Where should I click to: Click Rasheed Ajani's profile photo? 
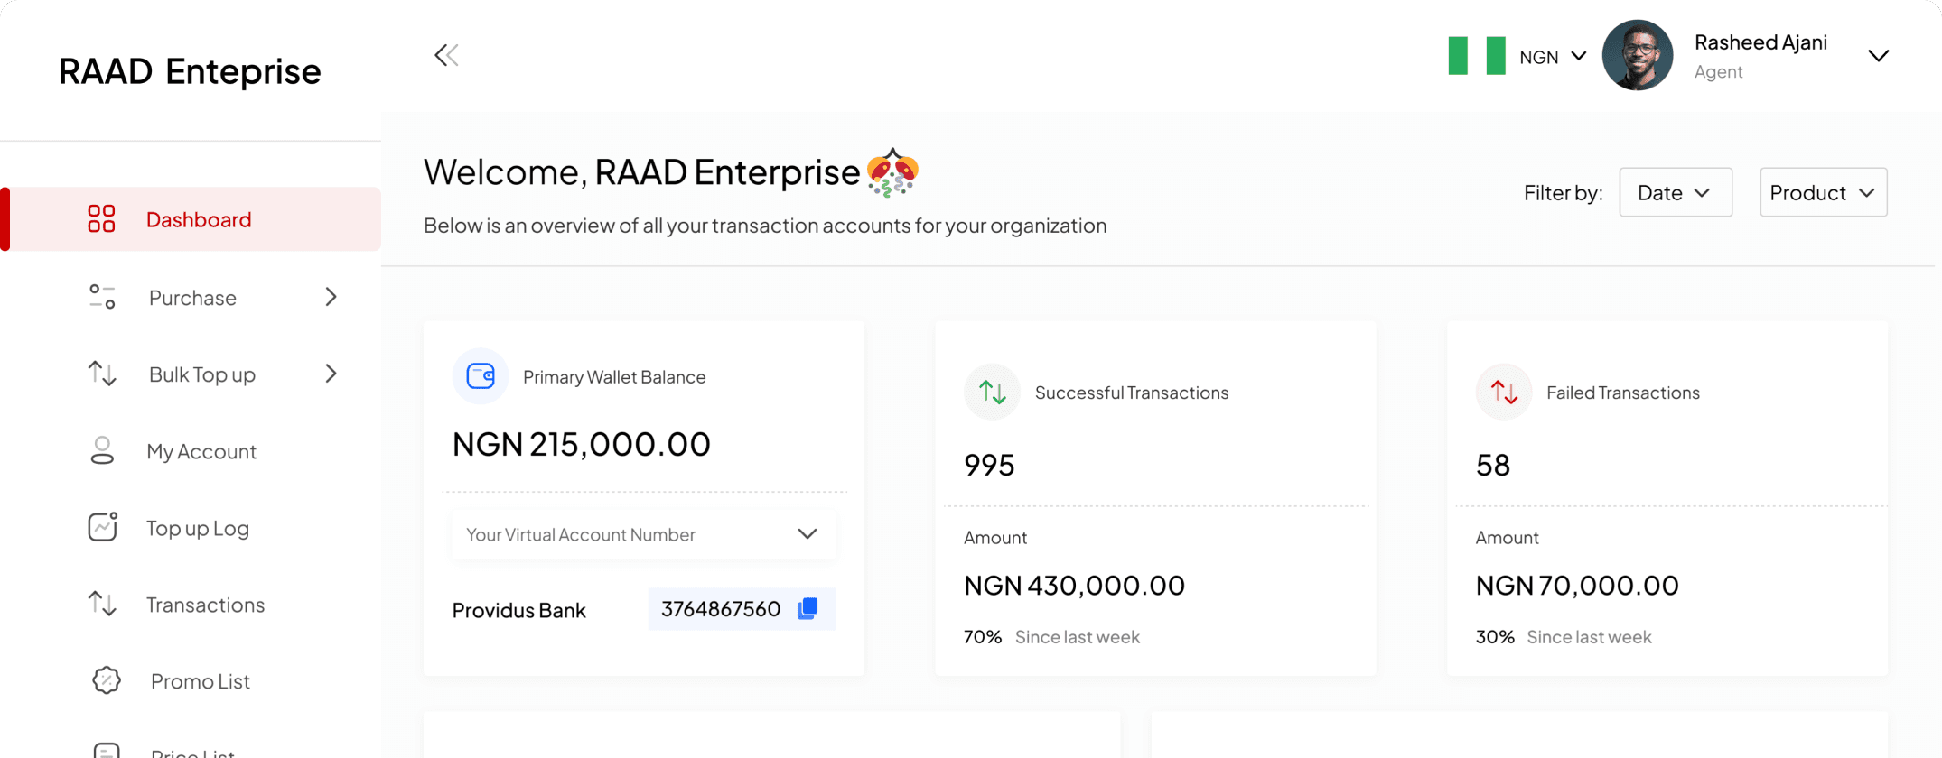click(x=1638, y=56)
